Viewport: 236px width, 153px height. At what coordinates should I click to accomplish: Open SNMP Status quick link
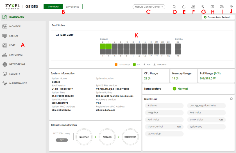(206, 120)
